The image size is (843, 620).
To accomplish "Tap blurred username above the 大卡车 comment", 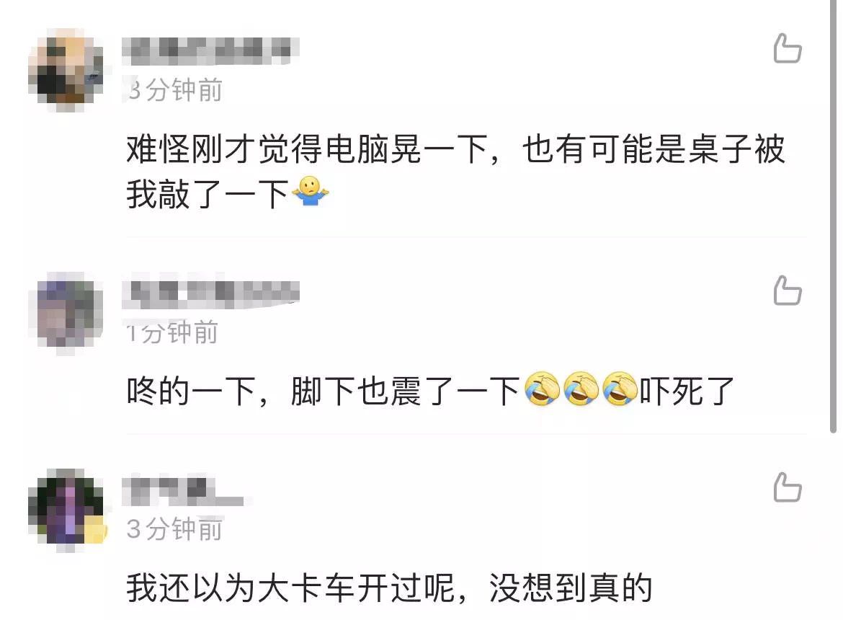I will point(183,491).
